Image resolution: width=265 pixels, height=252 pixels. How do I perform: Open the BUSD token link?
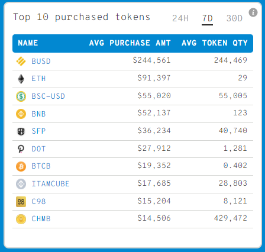click(41, 62)
